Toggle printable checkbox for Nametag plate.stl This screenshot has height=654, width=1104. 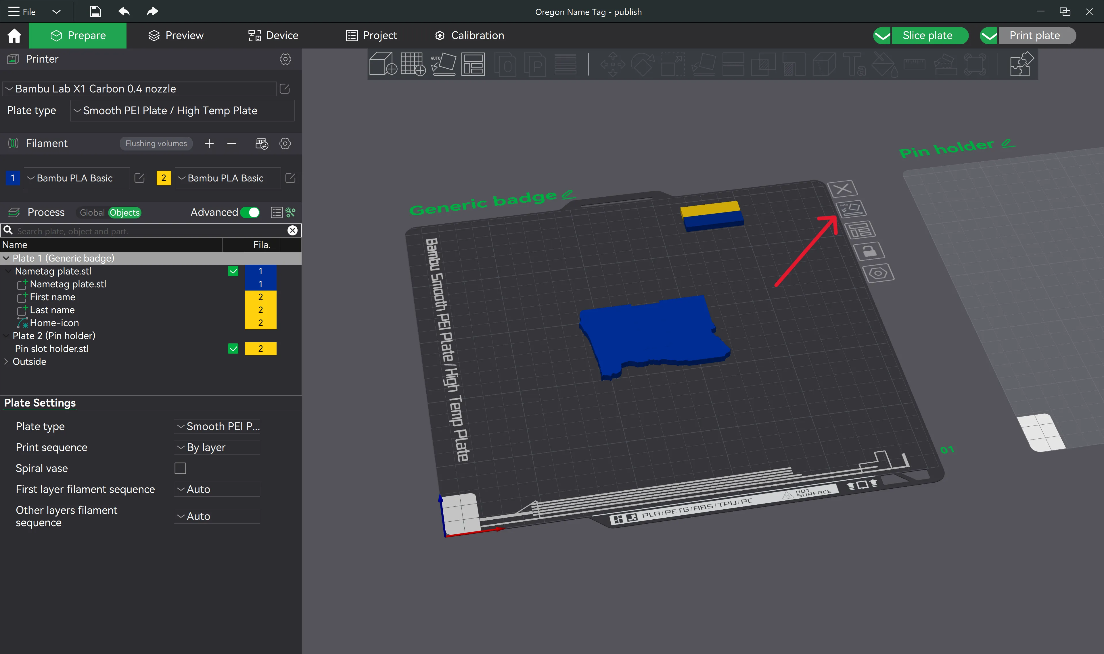(x=233, y=271)
